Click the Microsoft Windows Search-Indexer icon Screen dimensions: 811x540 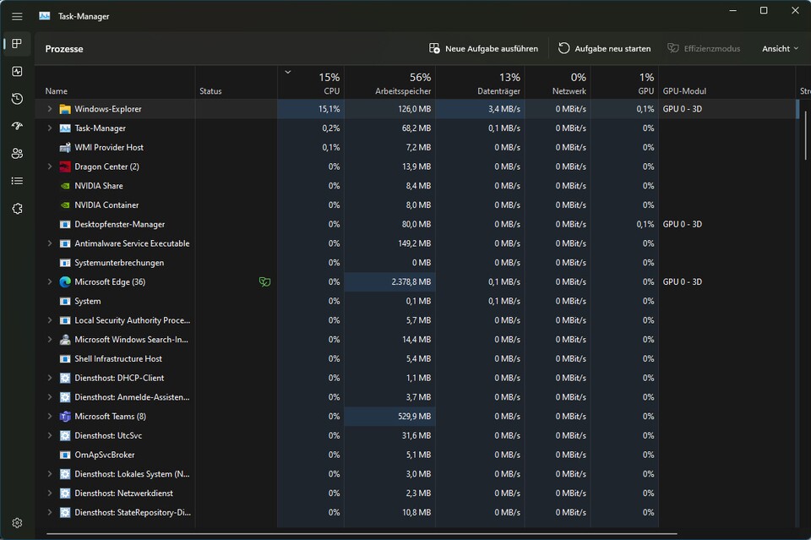click(x=65, y=340)
